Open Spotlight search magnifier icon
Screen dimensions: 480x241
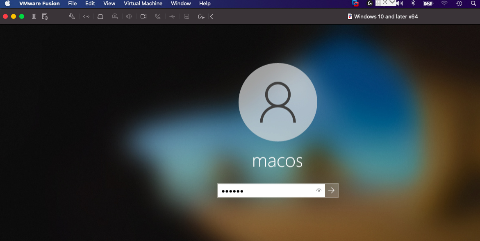coord(473,3)
